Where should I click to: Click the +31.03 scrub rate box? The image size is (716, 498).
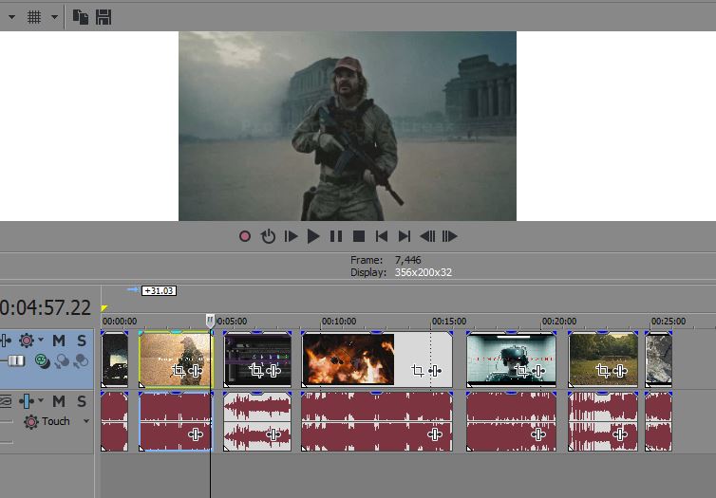pyautogui.click(x=159, y=290)
